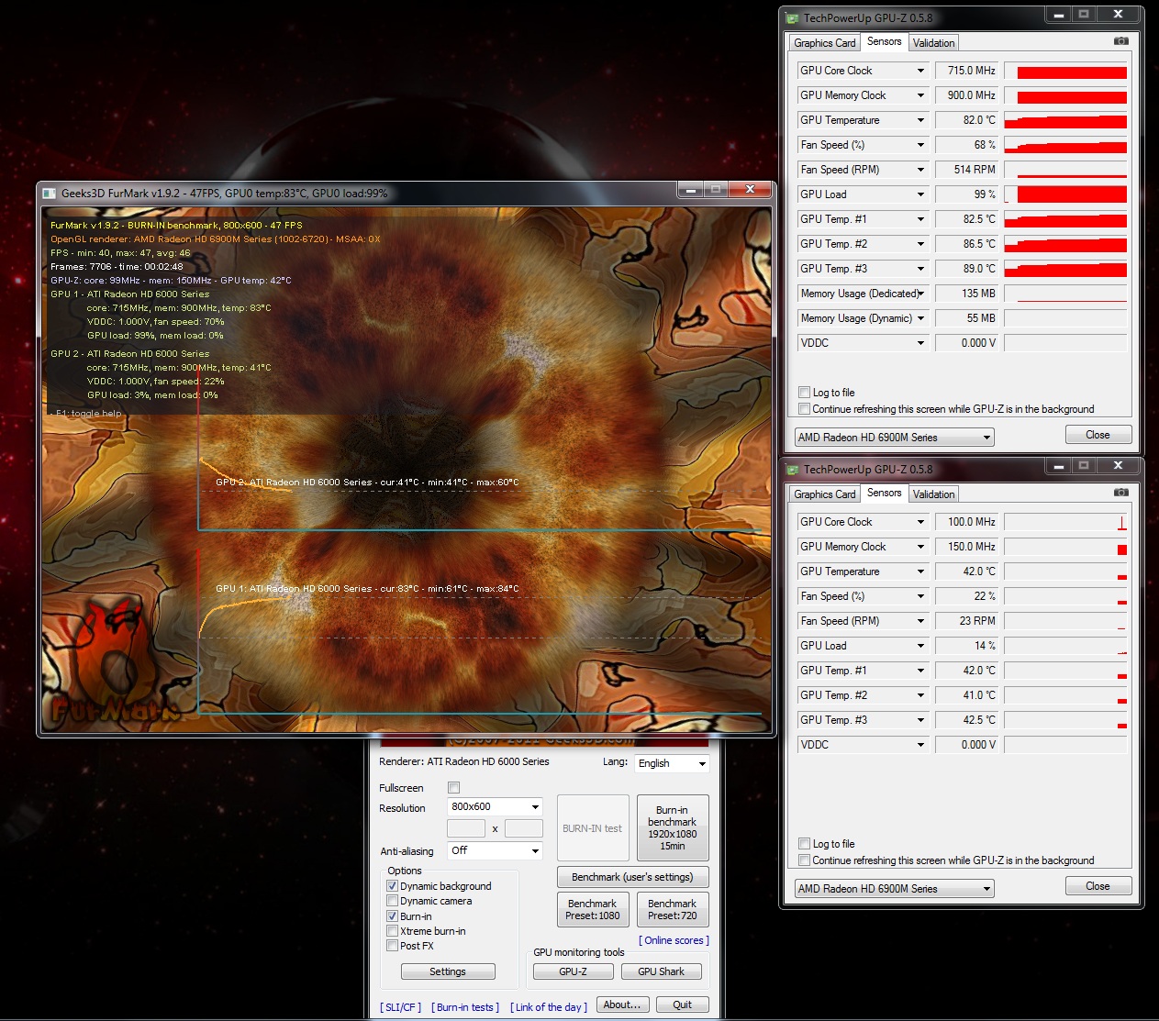This screenshot has height=1021, width=1159.
Task: Click the custom height field under Resolution
Action: pos(524,828)
